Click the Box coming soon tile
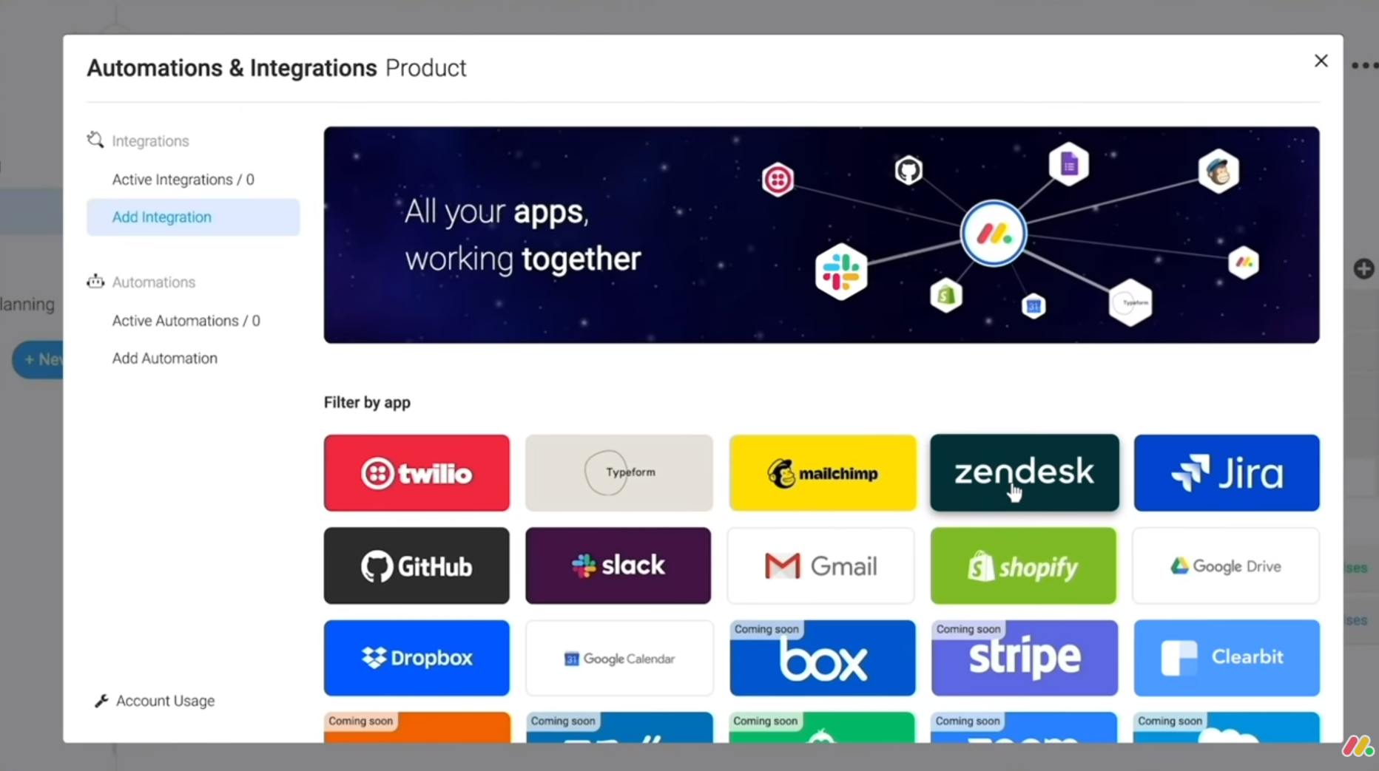This screenshot has width=1379, height=771. pos(821,658)
